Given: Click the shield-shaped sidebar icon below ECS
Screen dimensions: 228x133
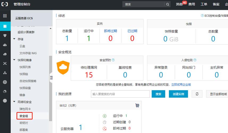Looking at the screenshot, I should point(5,35).
